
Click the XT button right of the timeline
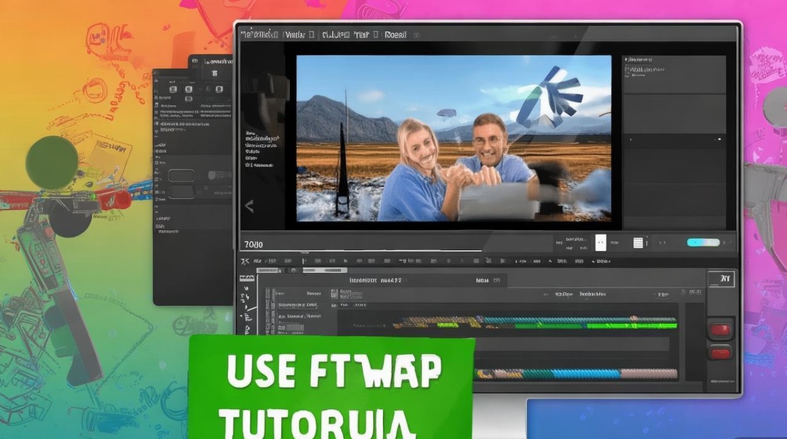coord(721,280)
